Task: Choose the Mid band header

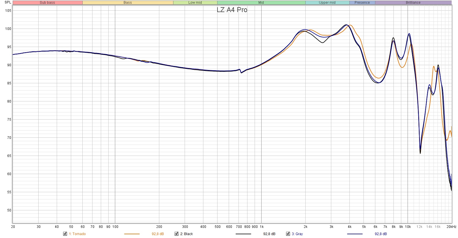Action: [x=261, y=3]
